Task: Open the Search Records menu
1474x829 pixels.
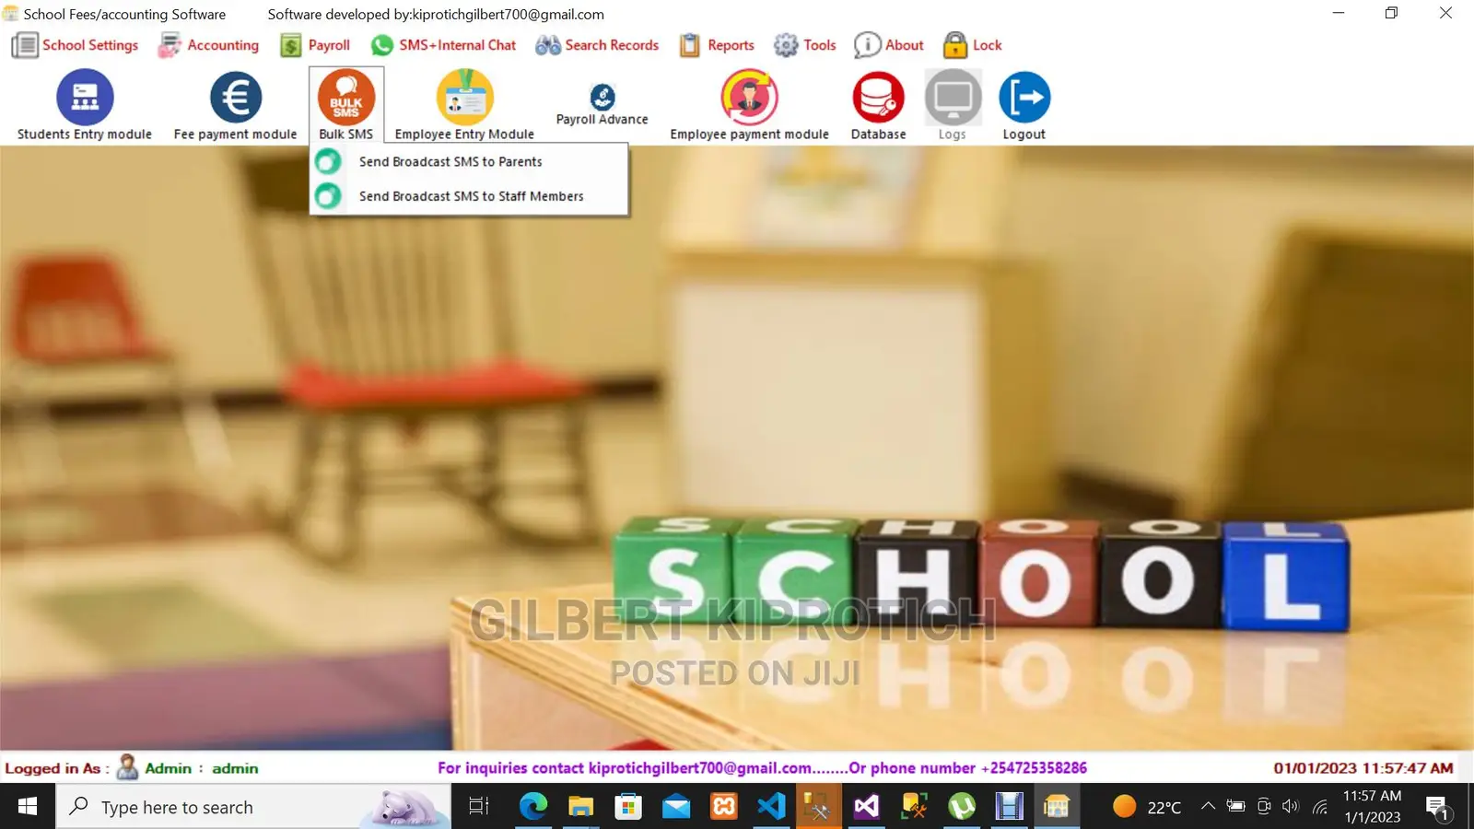Action: [x=597, y=45]
